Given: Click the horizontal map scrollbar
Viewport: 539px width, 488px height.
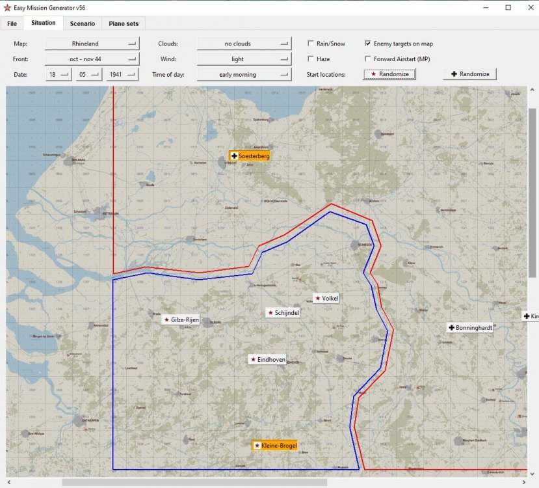Looking at the screenshot, I should point(195,482).
